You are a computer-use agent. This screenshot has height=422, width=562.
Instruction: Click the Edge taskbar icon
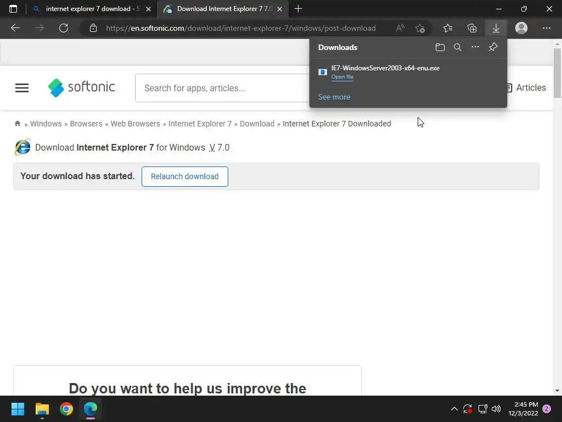[91, 409]
